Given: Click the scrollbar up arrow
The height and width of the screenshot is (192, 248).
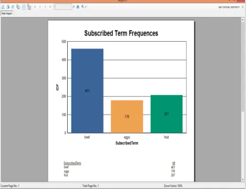Looking at the screenshot, I should coord(243,20).
